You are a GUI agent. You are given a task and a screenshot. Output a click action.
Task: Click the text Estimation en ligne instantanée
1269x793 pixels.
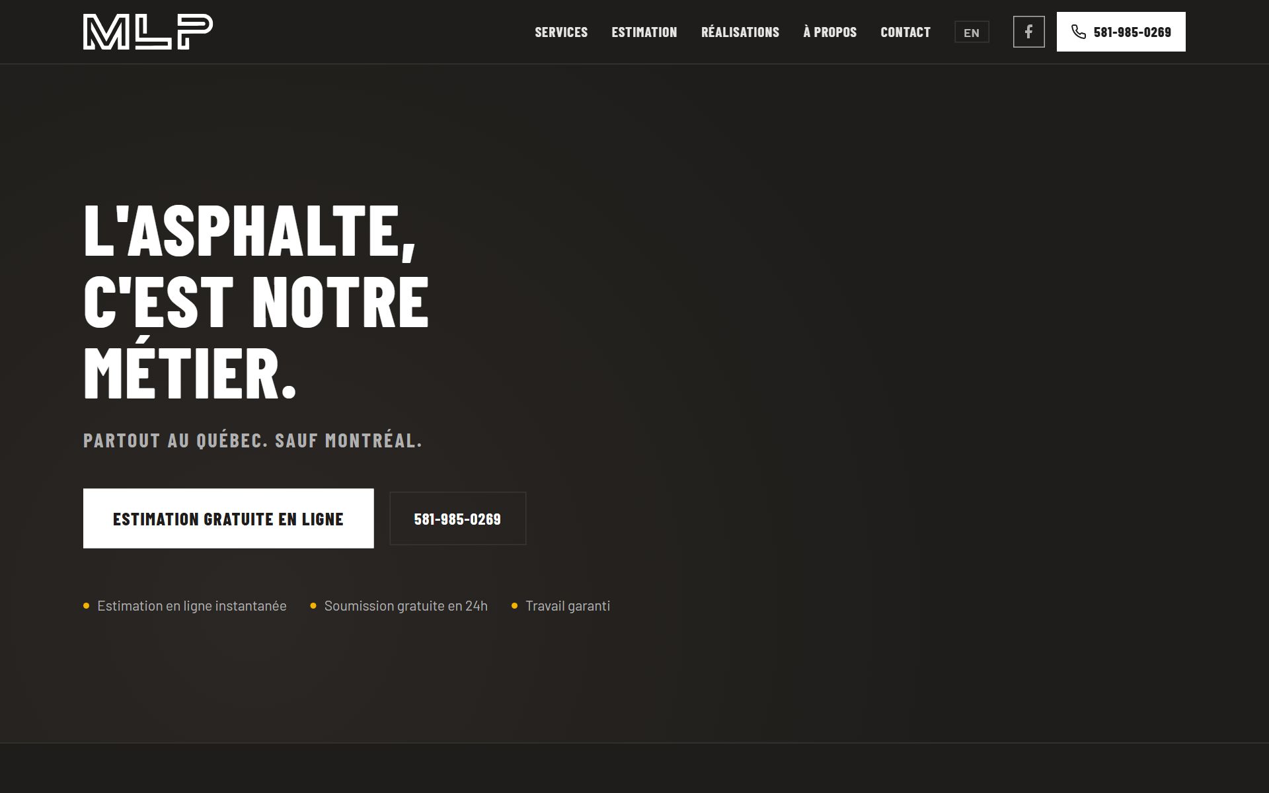point(192,606)
